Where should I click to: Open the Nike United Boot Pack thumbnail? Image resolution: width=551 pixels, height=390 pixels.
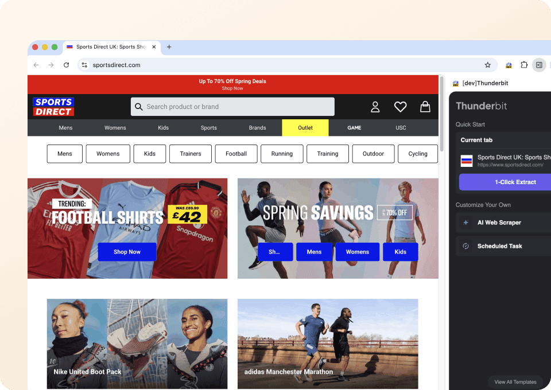coord(137,344)
